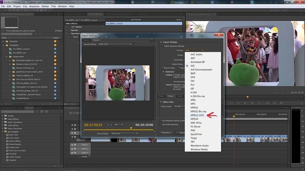Click 4-в_ЗЕБРА_2.avi clip icon
305x171 pixels.
(10, 53)
